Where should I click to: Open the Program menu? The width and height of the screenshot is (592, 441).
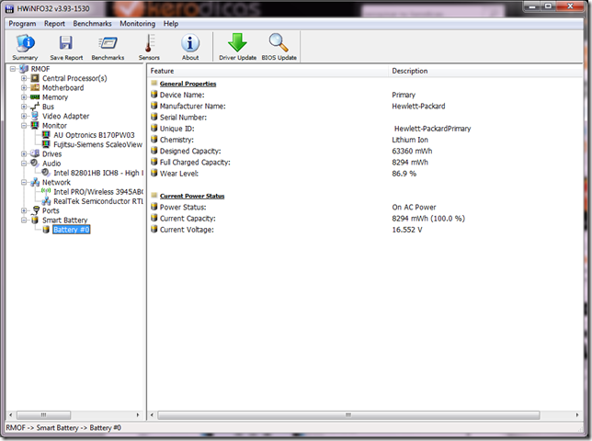tap(22, 23)
